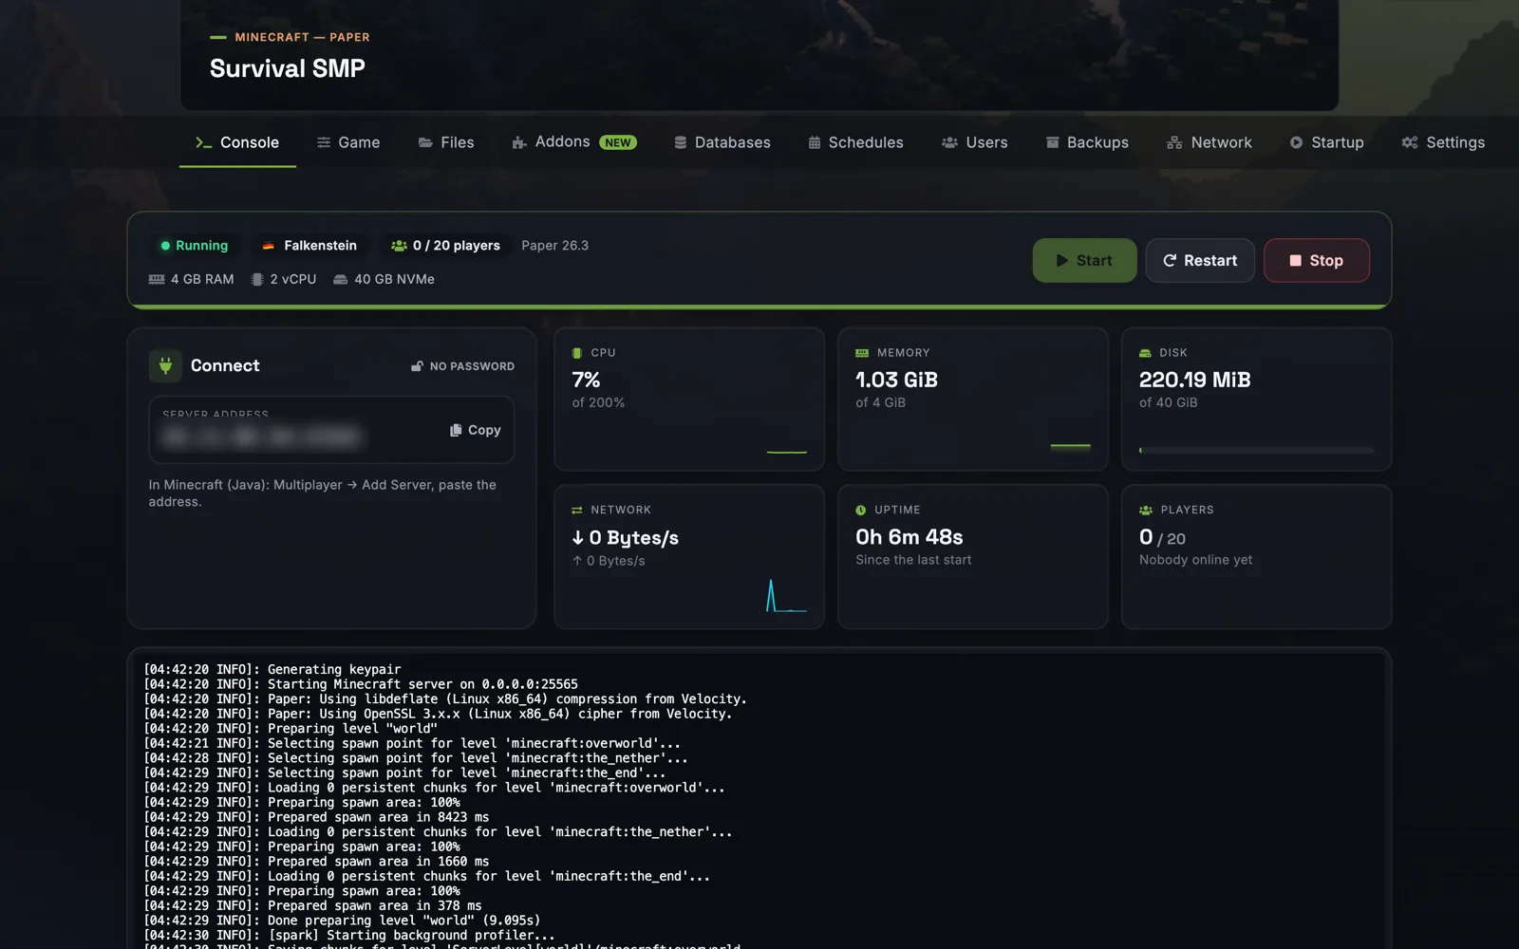The image size is (1519, 949).
Task: Click the disk usage progress bar
Action: point(1257,450)
